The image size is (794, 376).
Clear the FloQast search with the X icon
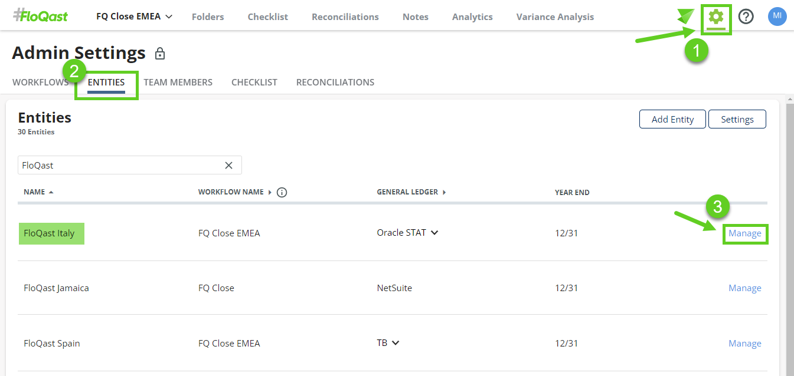229,166
